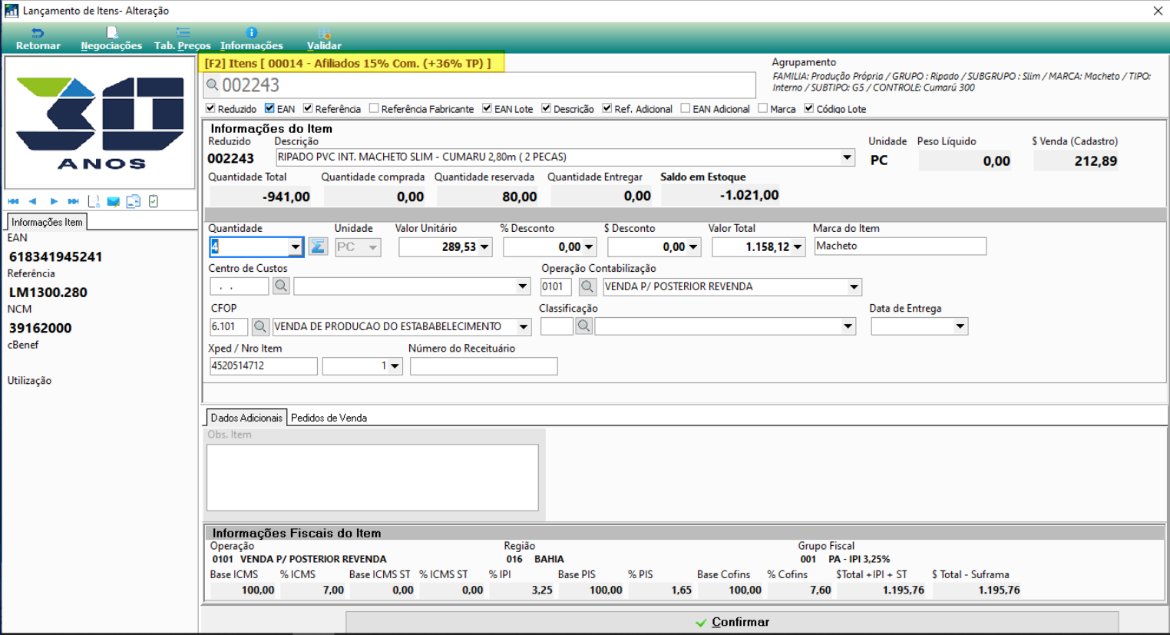Expand the Classificação dropdown
1170x635 pixels.
click(848, 326)
